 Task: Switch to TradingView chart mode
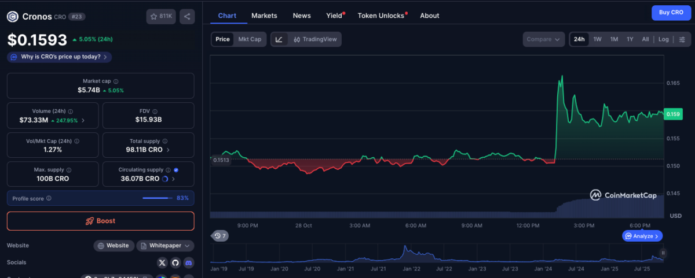pos(314,39)
